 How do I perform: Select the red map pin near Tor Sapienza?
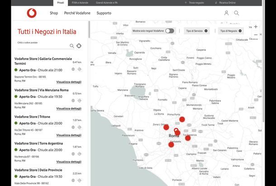pyautogui.click(x=188, y=138)
